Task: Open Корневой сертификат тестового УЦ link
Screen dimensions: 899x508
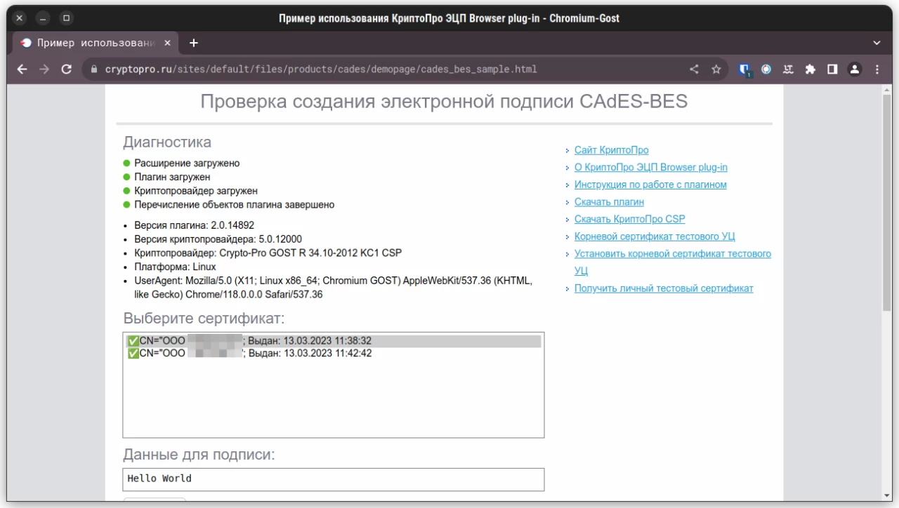Action: click(655, 236)
